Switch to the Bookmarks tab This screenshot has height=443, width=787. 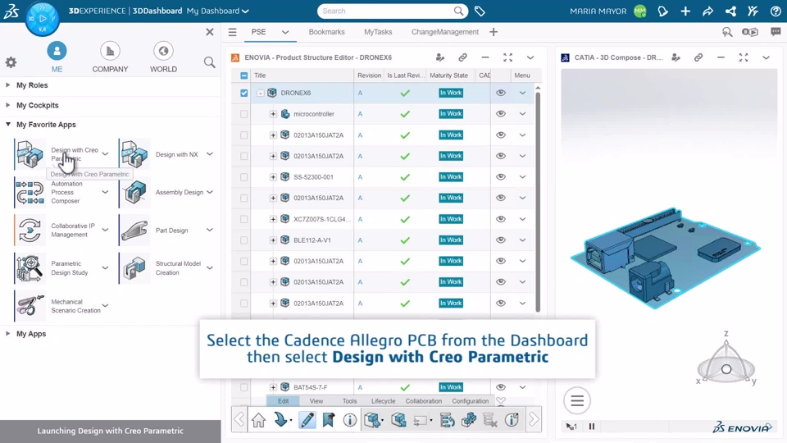point(327,32)
